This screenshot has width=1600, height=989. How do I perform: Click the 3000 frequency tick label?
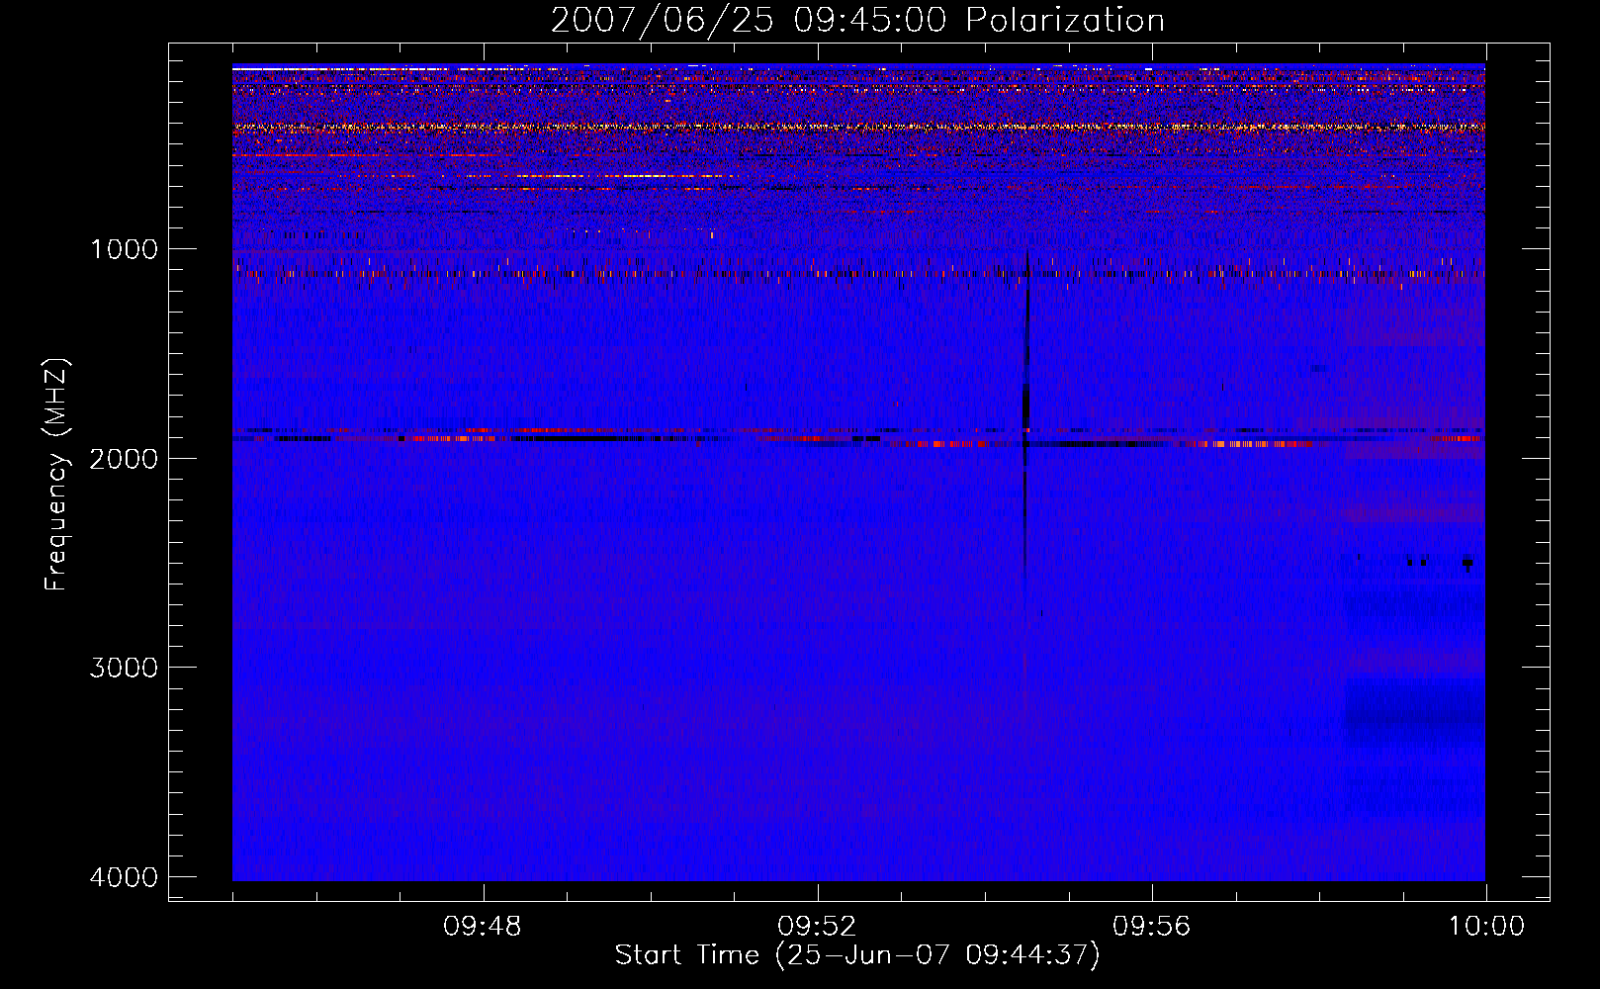click(x=124, y=668)
